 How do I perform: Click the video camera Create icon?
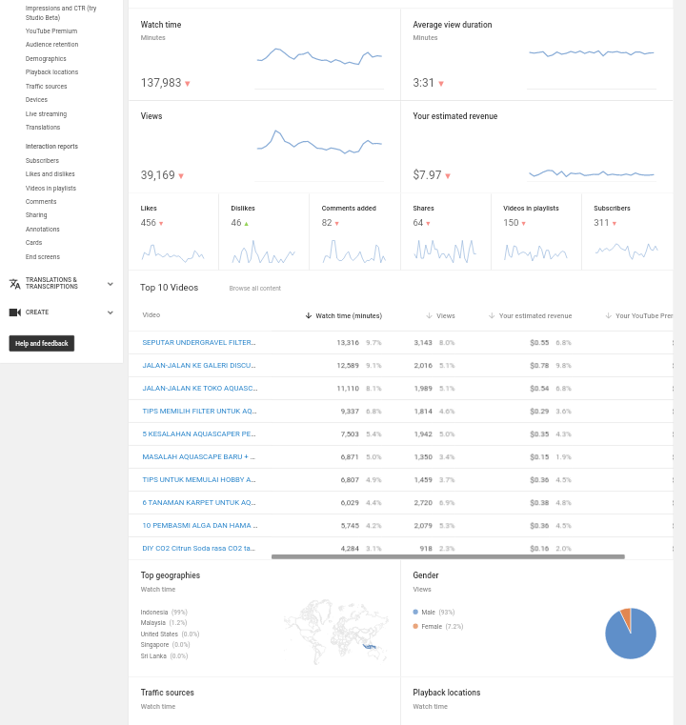tap(14, 312)
